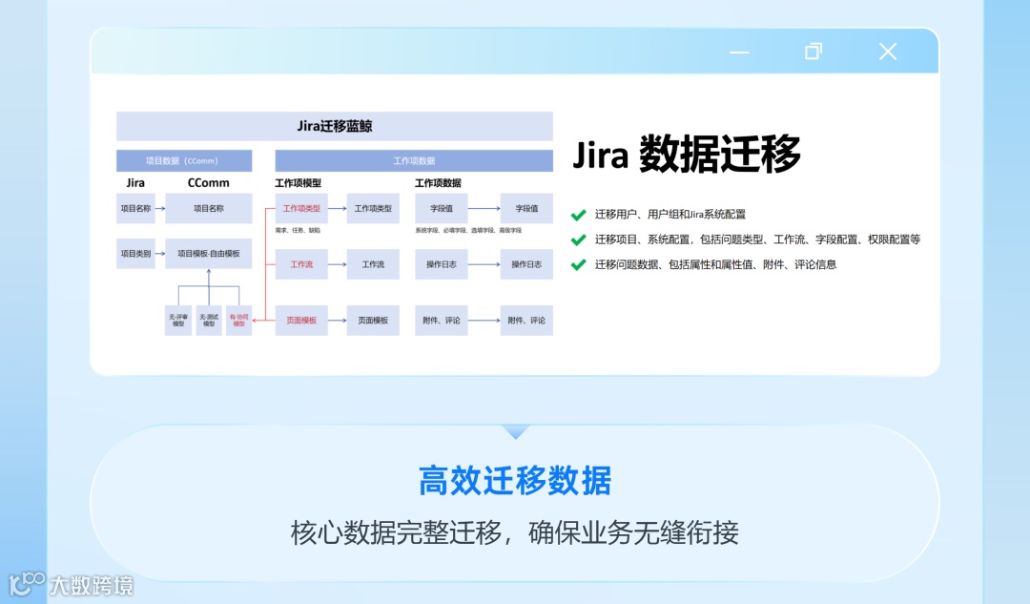Click the 无-评审模型 small box
The width and height of the screenshot is (1030, 604).
point(178,320)
